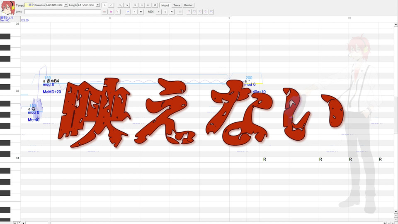Click the first icon right of MIDI label

click(159, 12)
